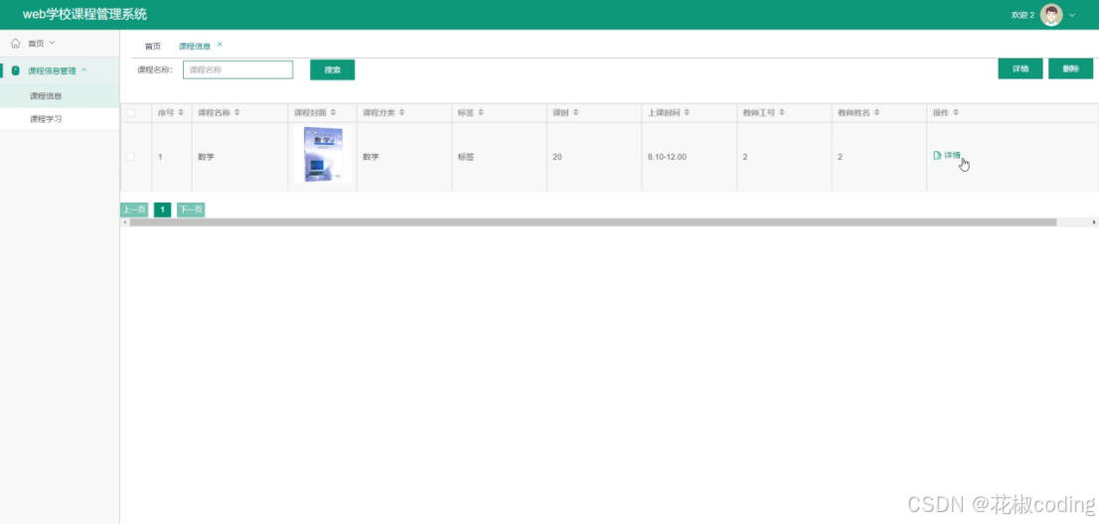
Task: Sort by the 教师姓名 column arrows
Action: click(876, 112)
